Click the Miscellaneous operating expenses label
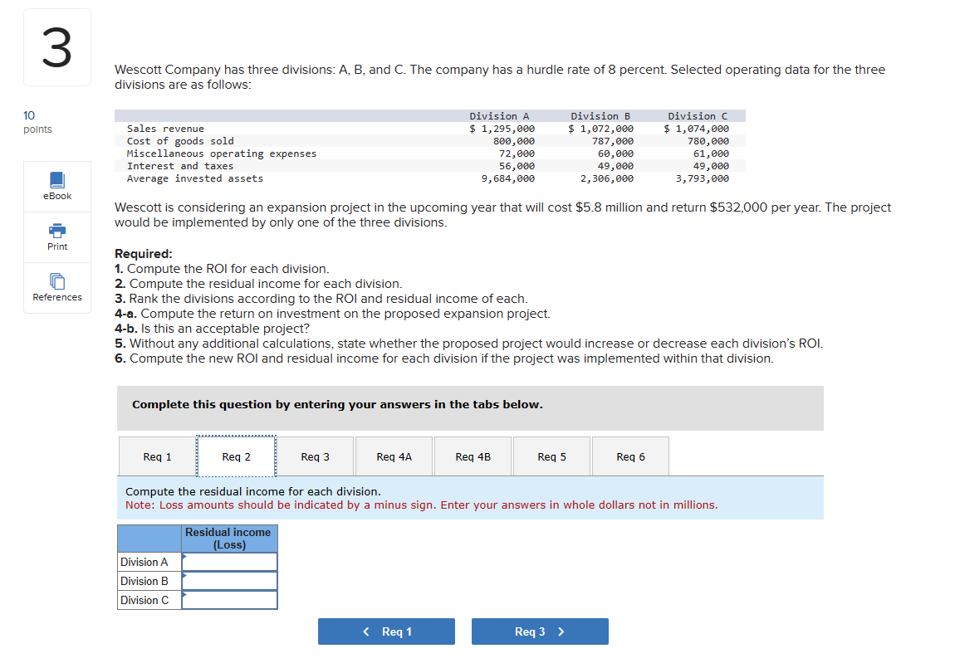 click(x=222, y=154)
